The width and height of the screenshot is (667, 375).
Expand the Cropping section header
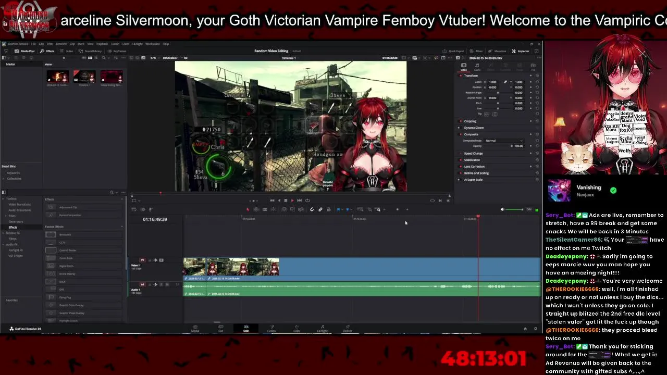click(470, 121)
